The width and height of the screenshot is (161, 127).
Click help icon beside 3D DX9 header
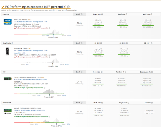click(101, 43)
